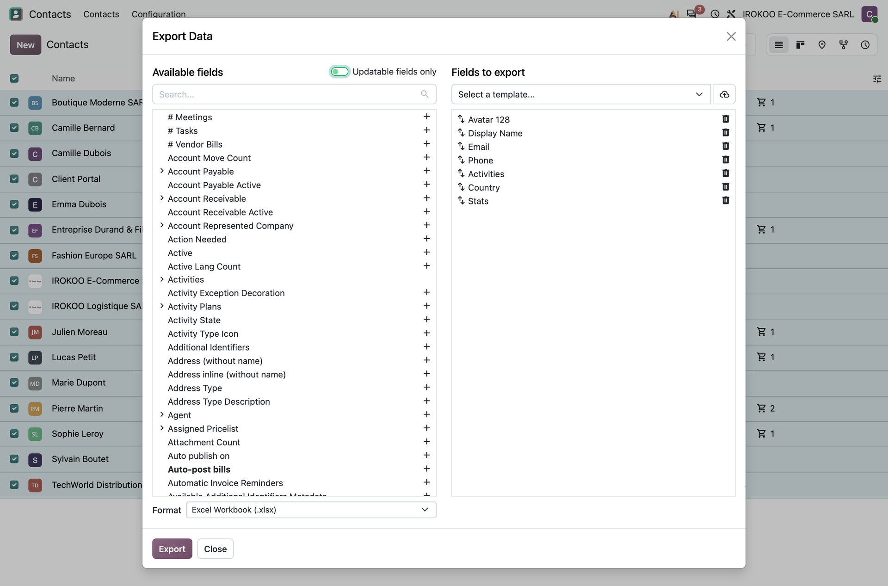This screenshot has height=586, width=888.
Task: Save the export template via cloud icon
Action: tap(724, 94)
